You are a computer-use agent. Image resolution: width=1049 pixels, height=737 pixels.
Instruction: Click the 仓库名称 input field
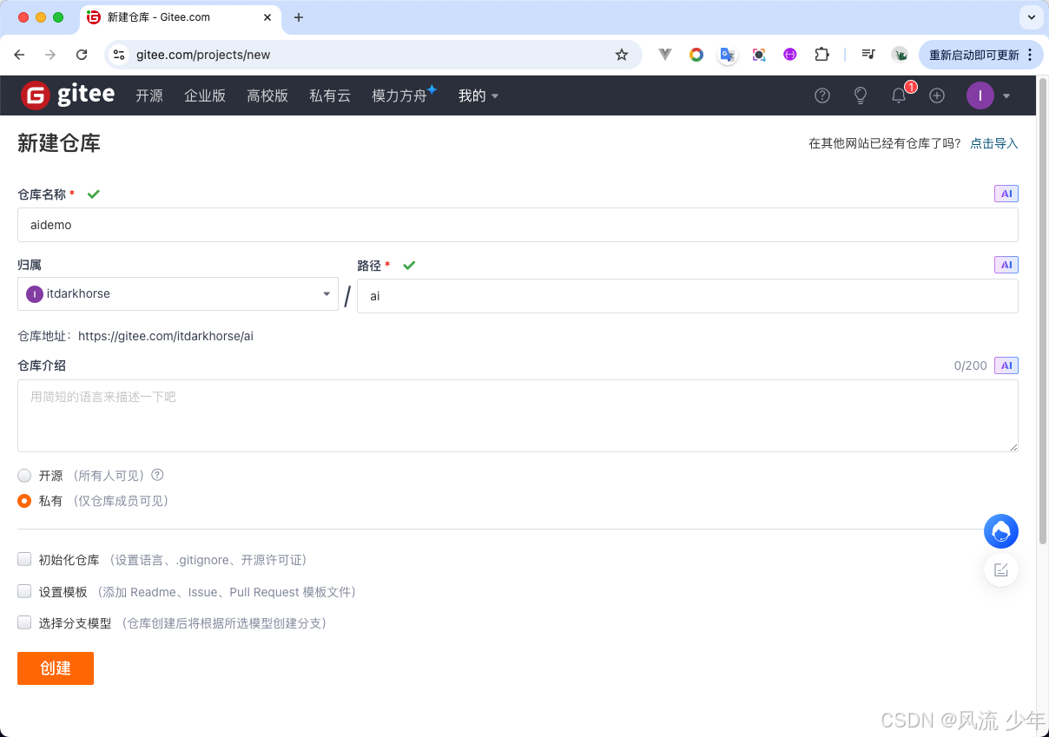tap(518, 225)
